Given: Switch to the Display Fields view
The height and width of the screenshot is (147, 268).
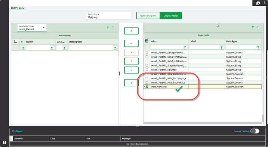Looking at the screenshot, I should point(171,15).
